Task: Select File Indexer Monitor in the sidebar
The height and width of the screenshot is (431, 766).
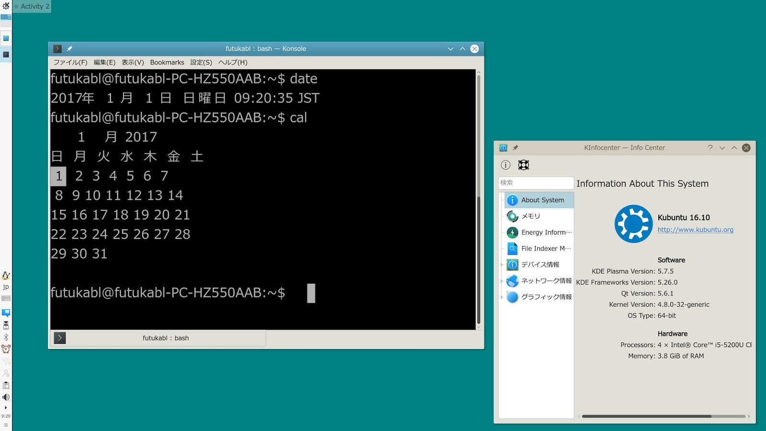Action: [539, 249]
